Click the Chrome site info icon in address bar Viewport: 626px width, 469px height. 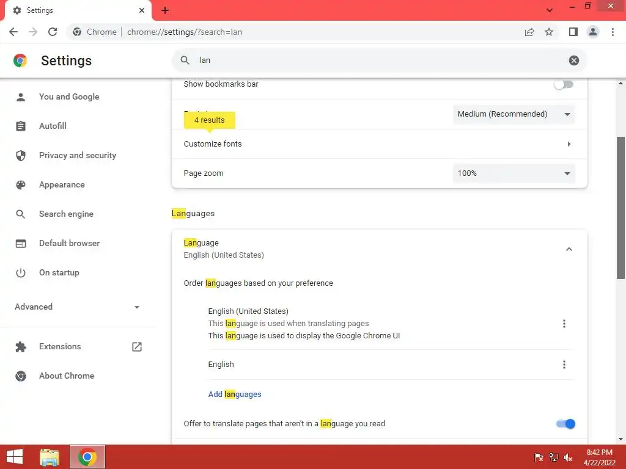(x=77, y=32)
